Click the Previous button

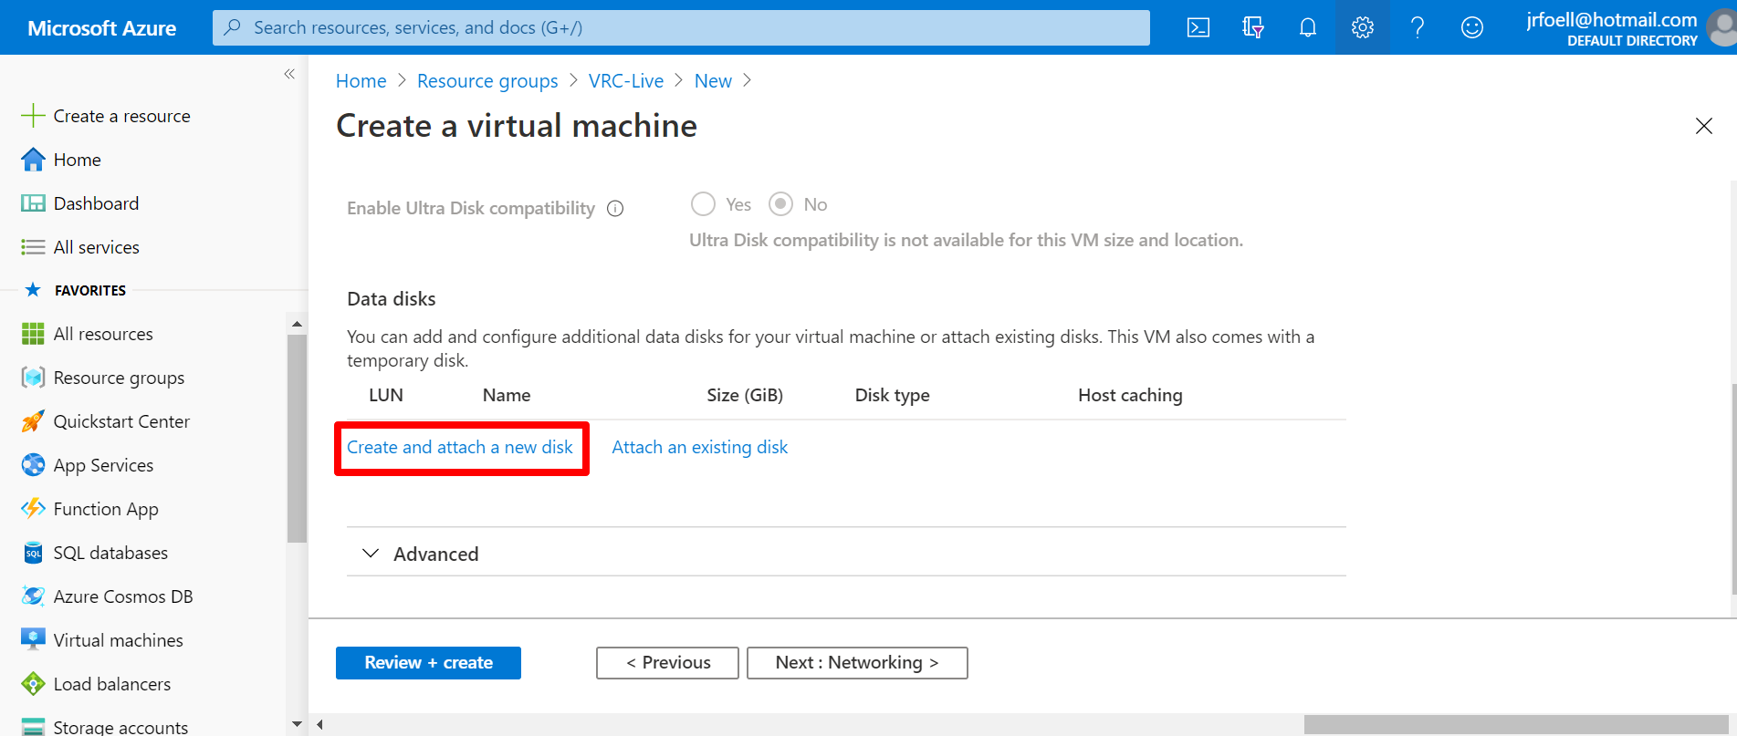(667, 663)
